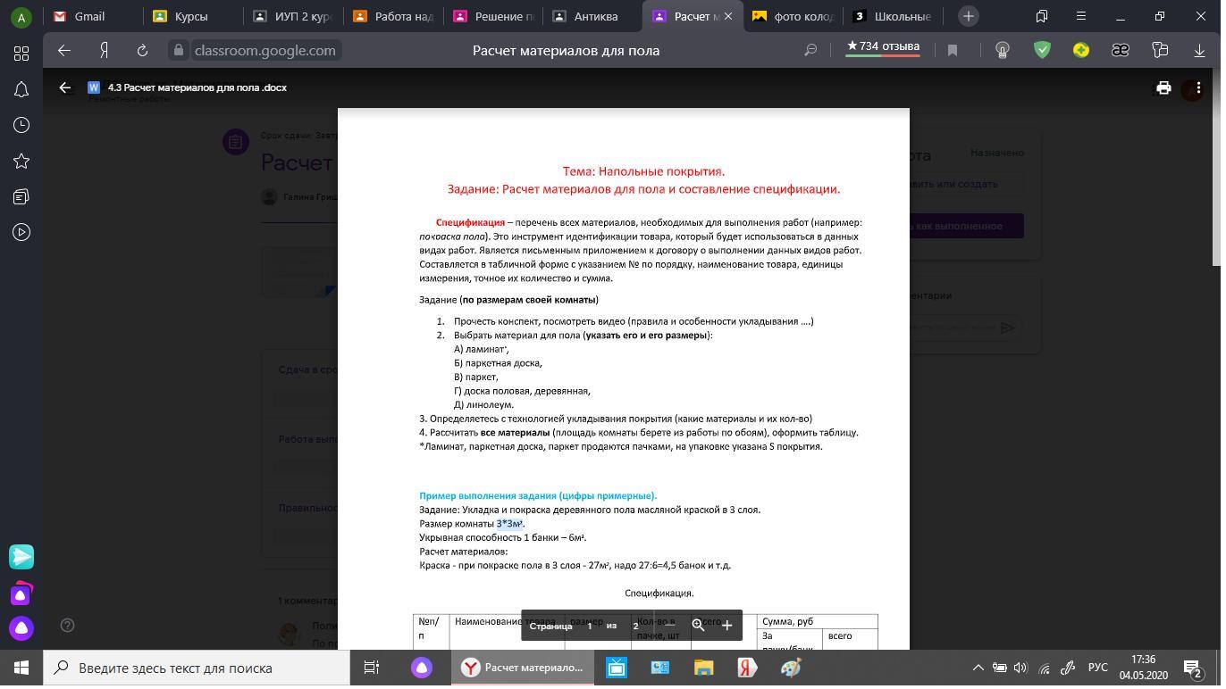Open a new browser tab
Viewport: 1226px width, 689px height.
pyautogui.click(x=968, y=16)
